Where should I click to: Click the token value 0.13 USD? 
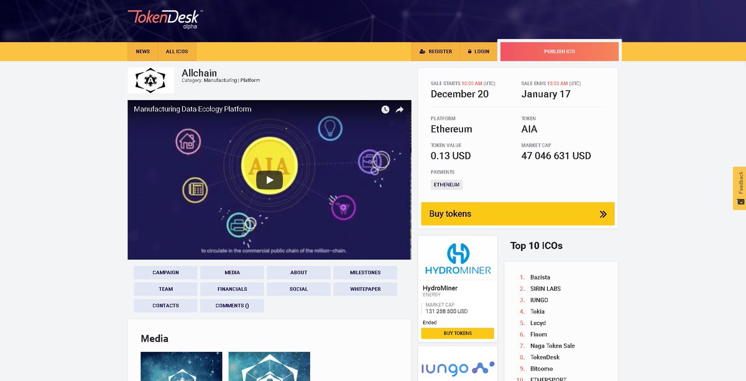click(451, 156)
